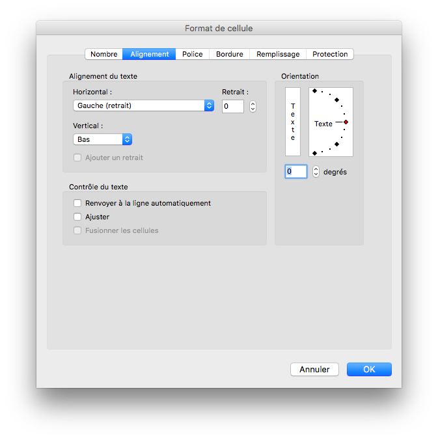Click the Texte label in orientation dial
This screenshot has width=438, height=440.
point(323,124)
